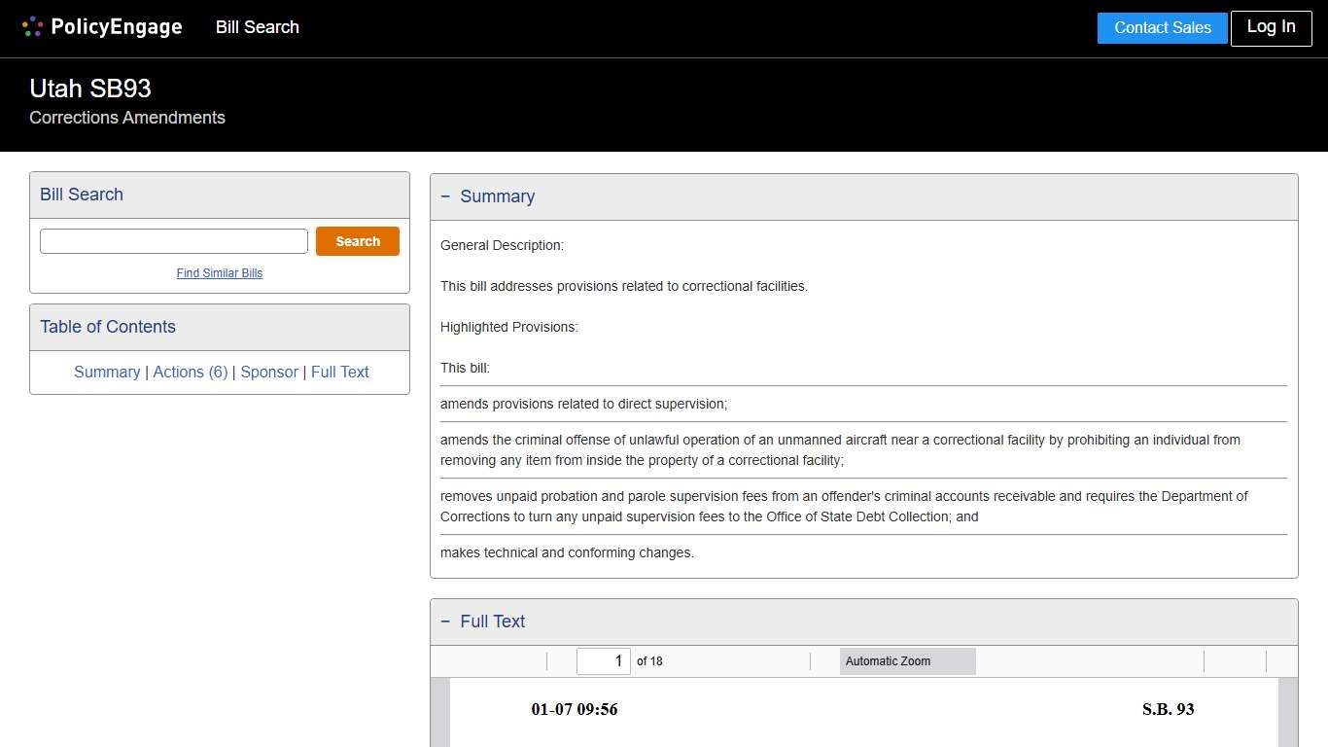Click the S.B. 93 label in the PDF

tap(1168, 709)
